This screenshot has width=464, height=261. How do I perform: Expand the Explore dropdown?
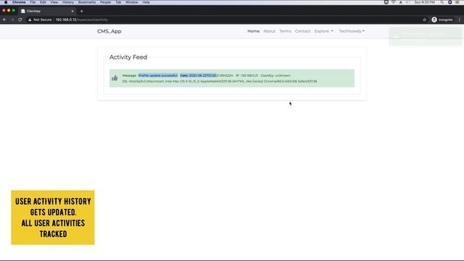click(324, 31)
